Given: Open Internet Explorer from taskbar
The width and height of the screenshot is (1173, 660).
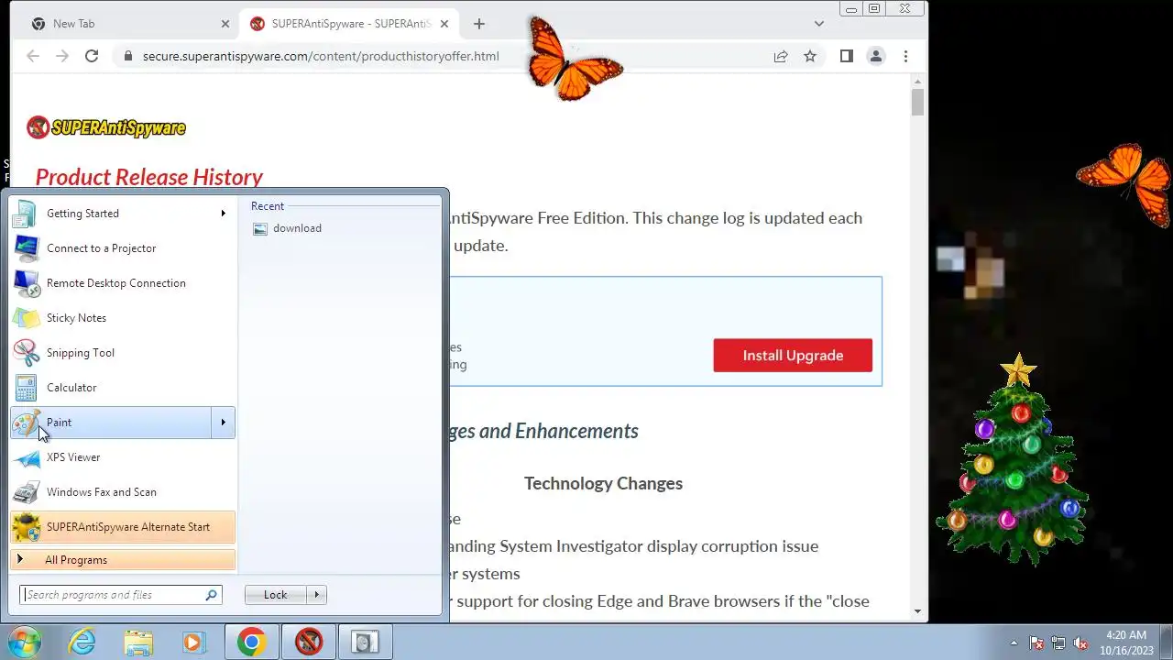Looking at the screenshot, I should click(x=82, y=643).
